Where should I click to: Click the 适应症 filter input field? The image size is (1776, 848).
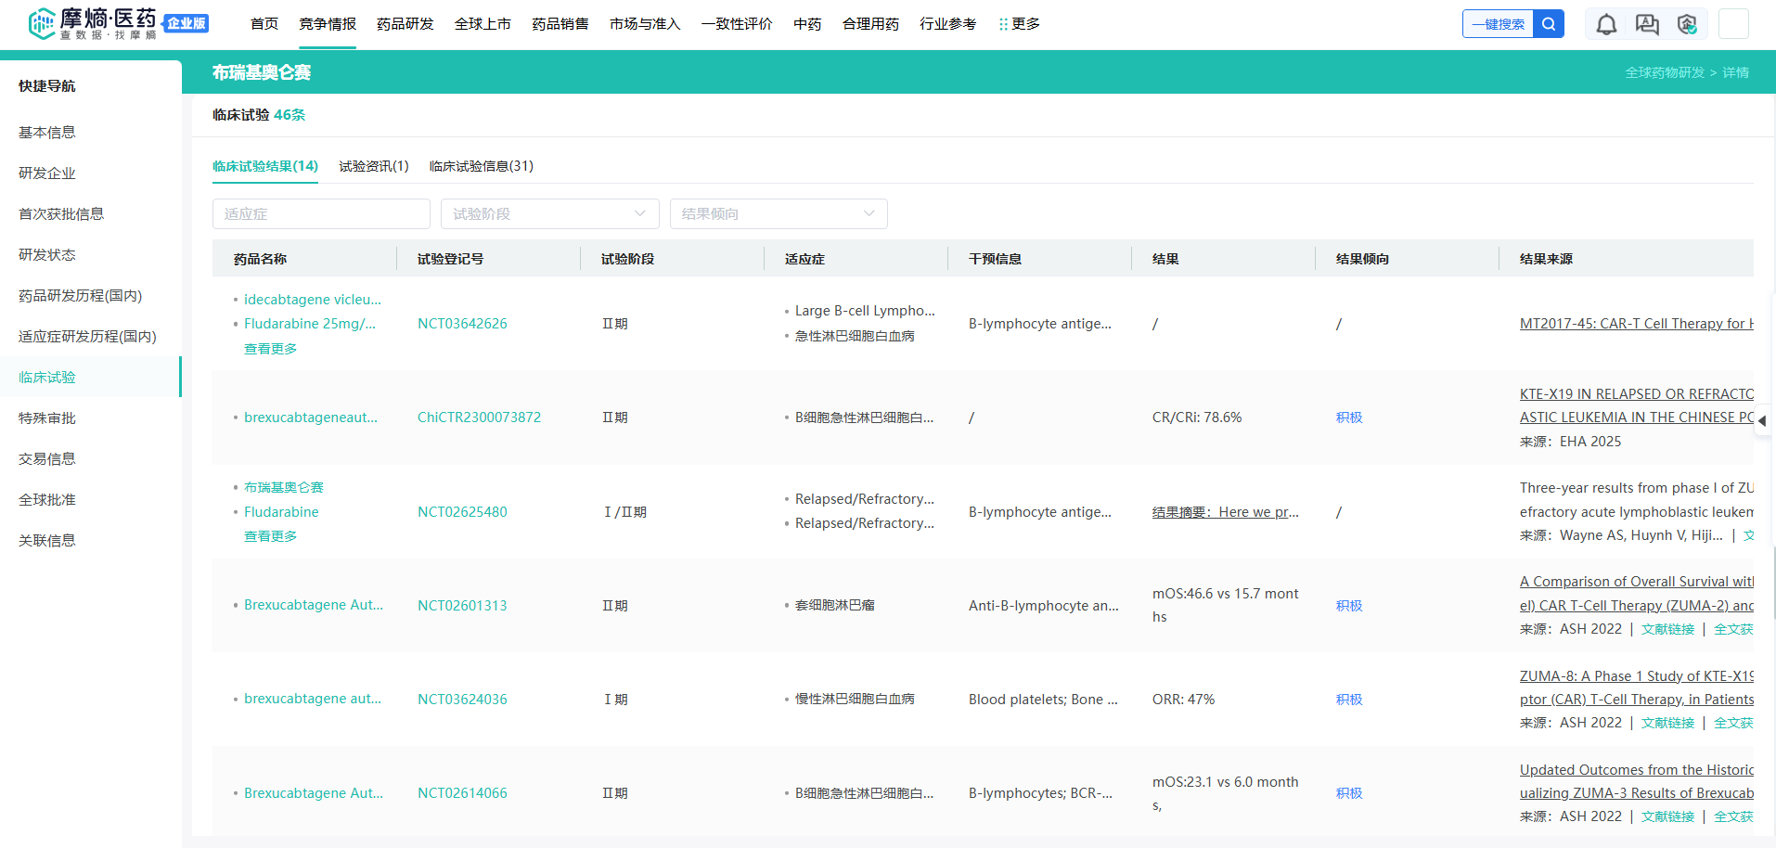321,214
